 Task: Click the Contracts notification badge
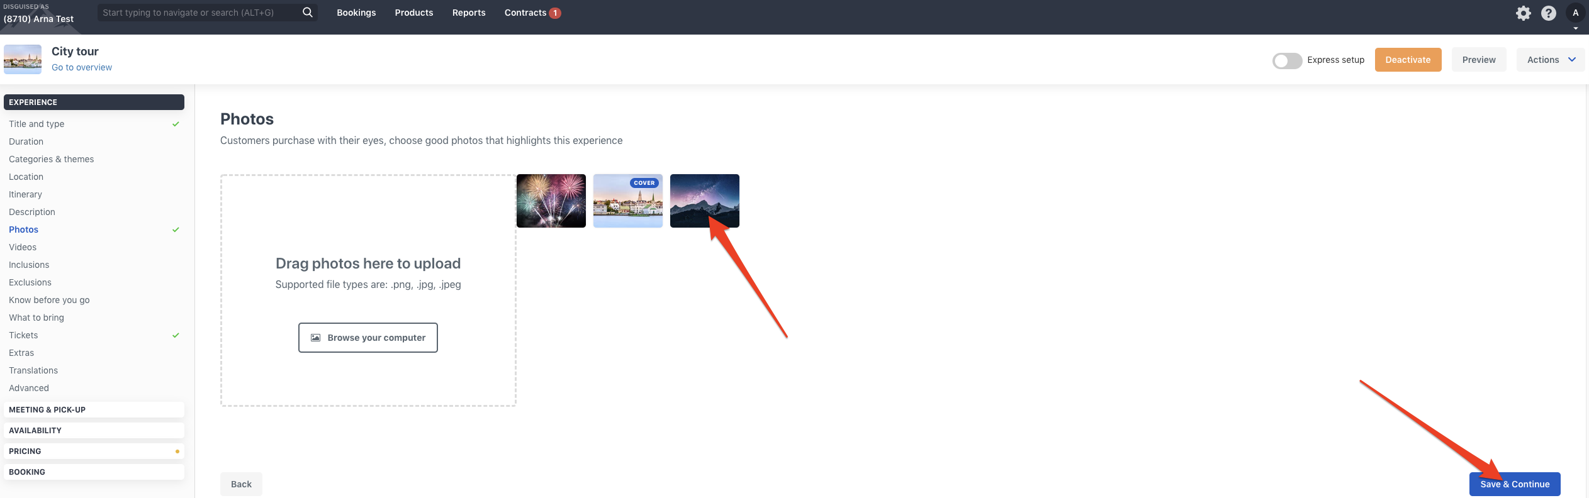click(x=555, y=13)
